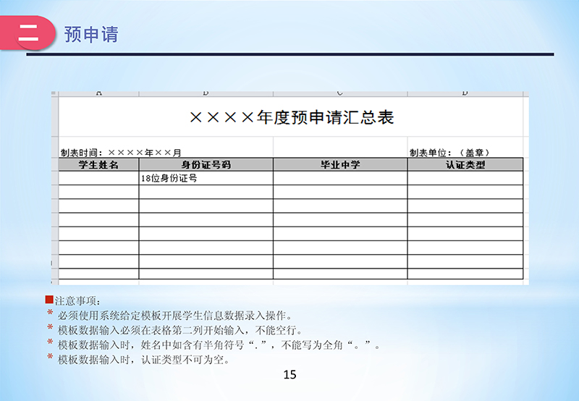The width and height of the screenshot is (579, 401).
Task: Click the 制表时间 date label
Action: [x=121, y=153]
